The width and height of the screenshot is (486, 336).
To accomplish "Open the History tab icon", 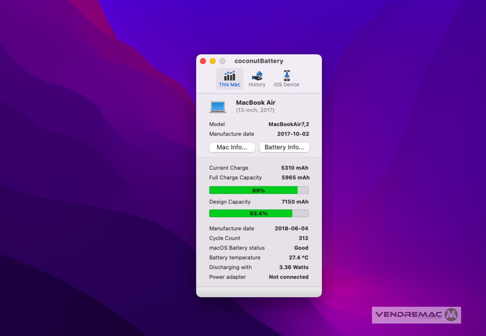I will pos(257,76).
